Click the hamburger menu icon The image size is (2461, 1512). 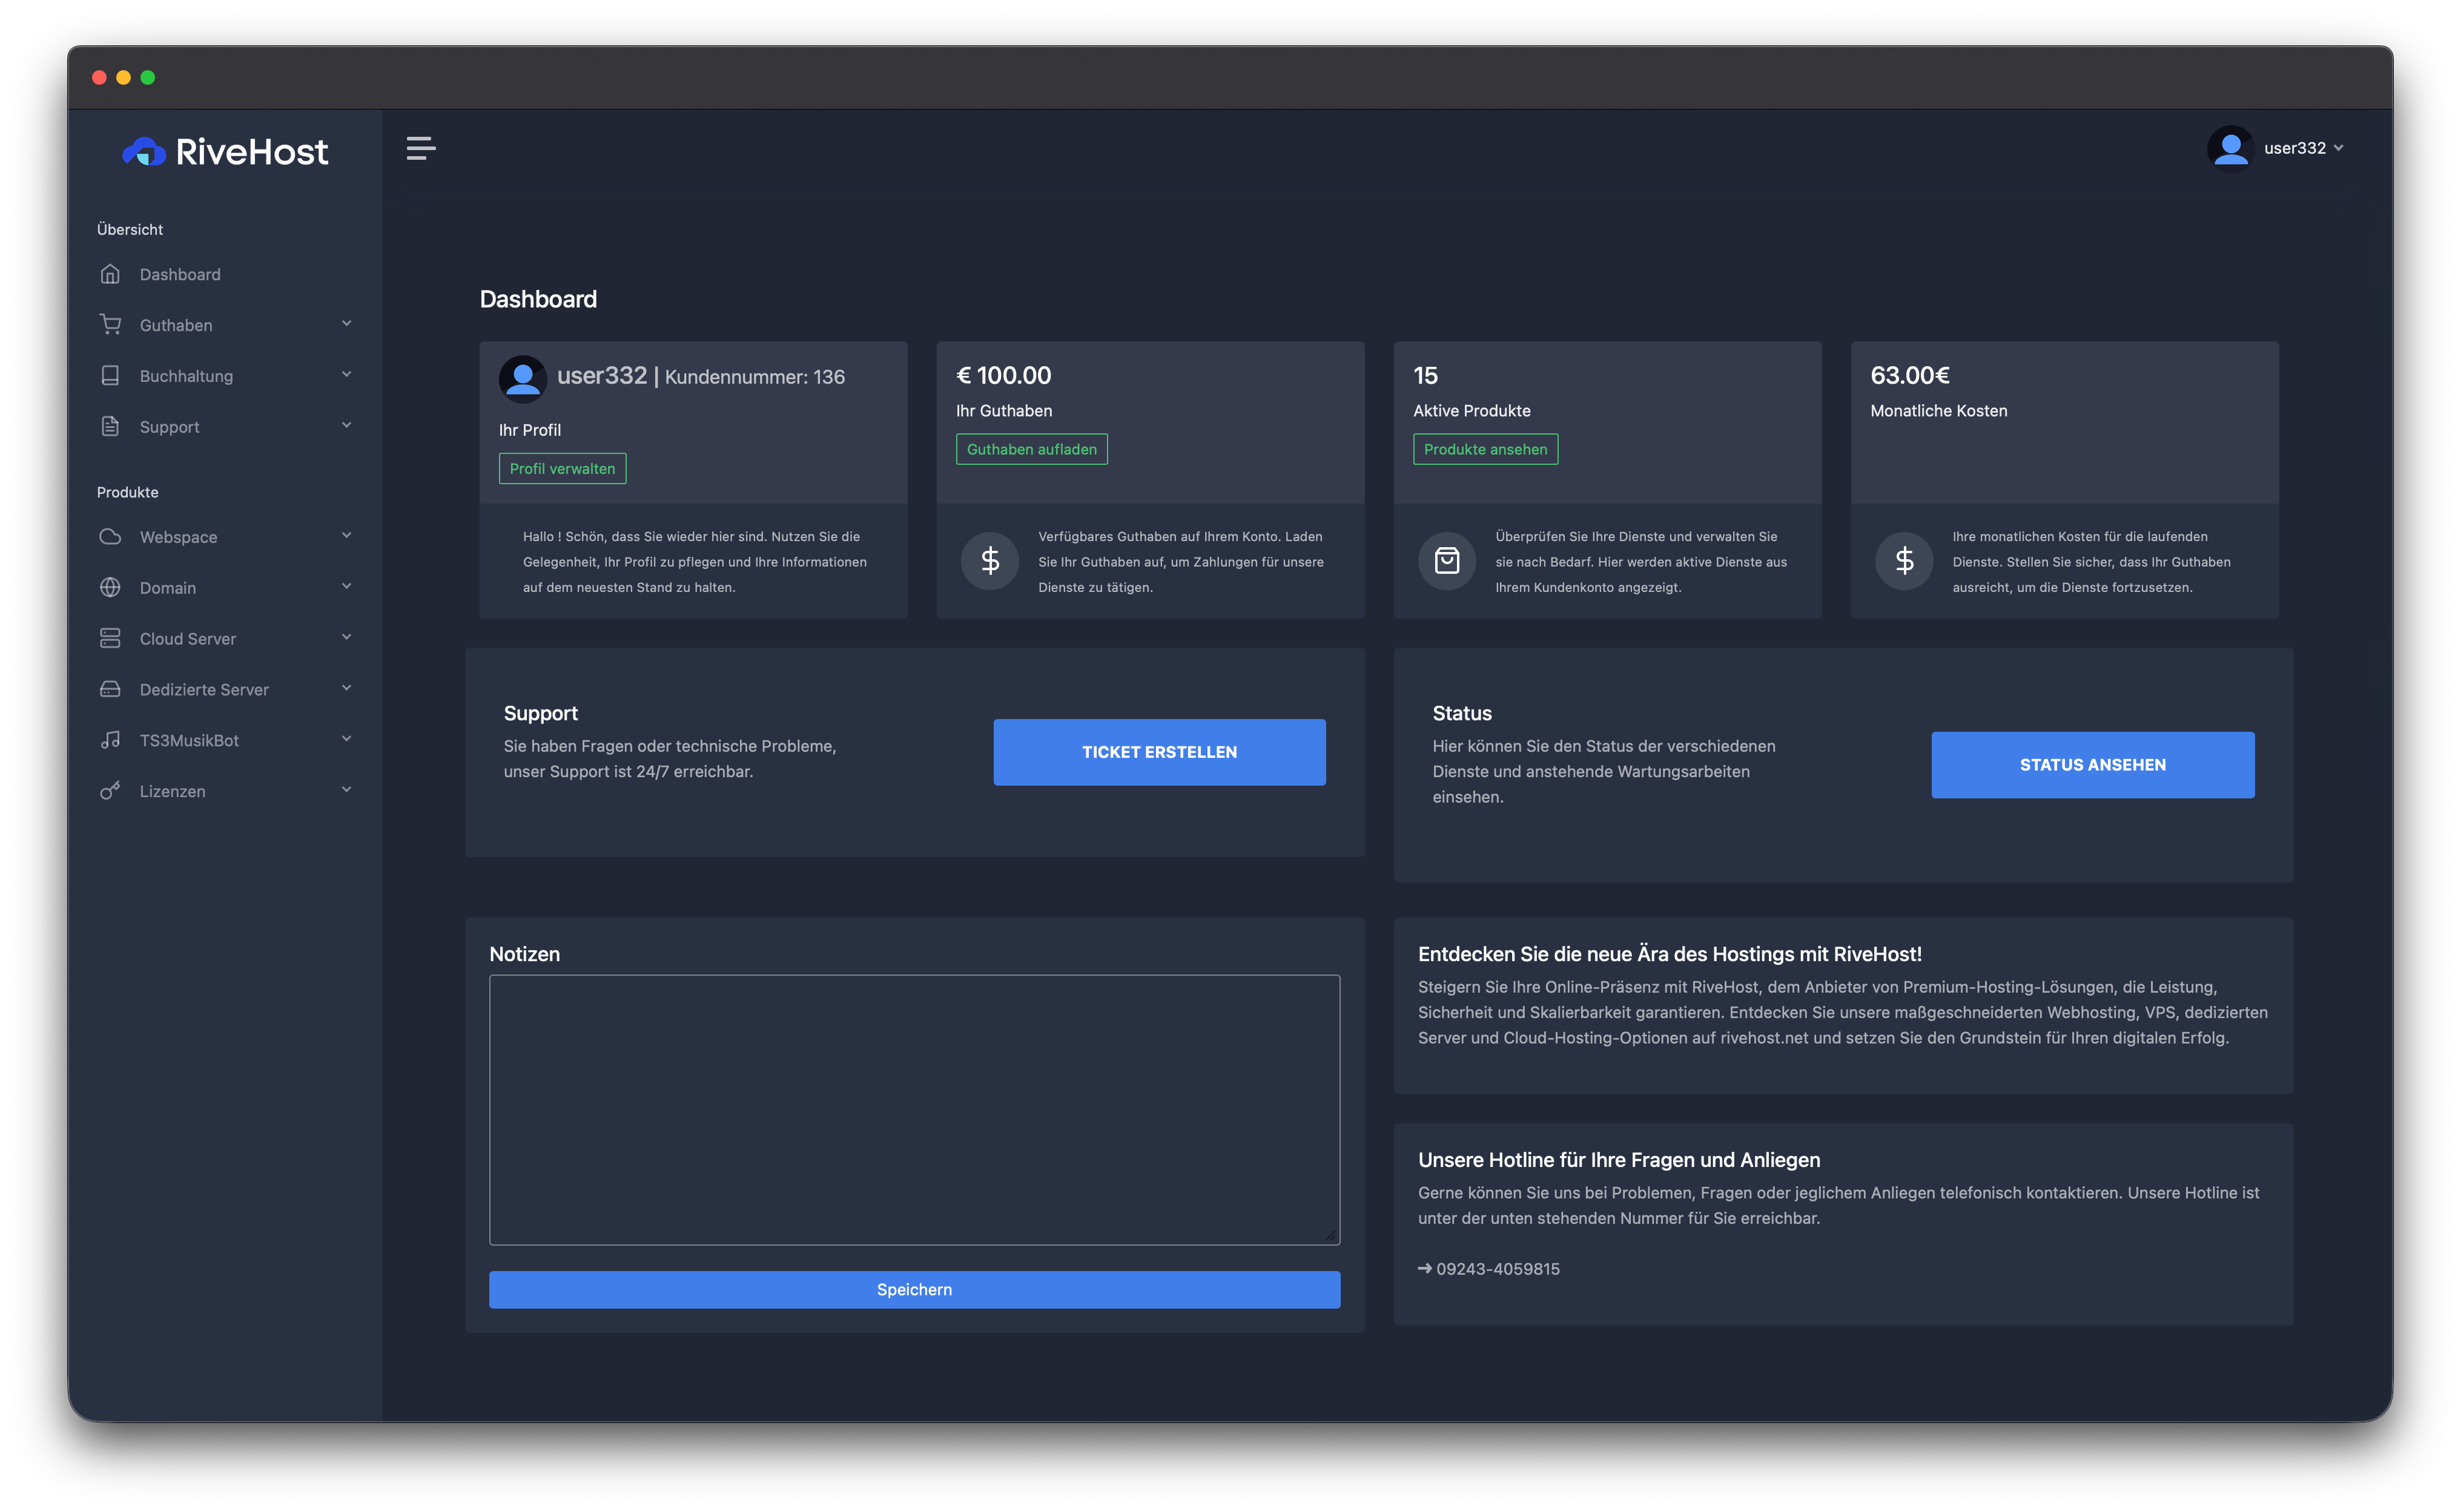coord(421,149)
